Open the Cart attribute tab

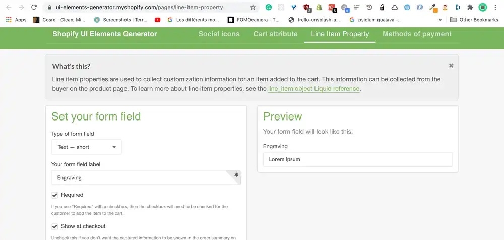(x=275, y=34)
